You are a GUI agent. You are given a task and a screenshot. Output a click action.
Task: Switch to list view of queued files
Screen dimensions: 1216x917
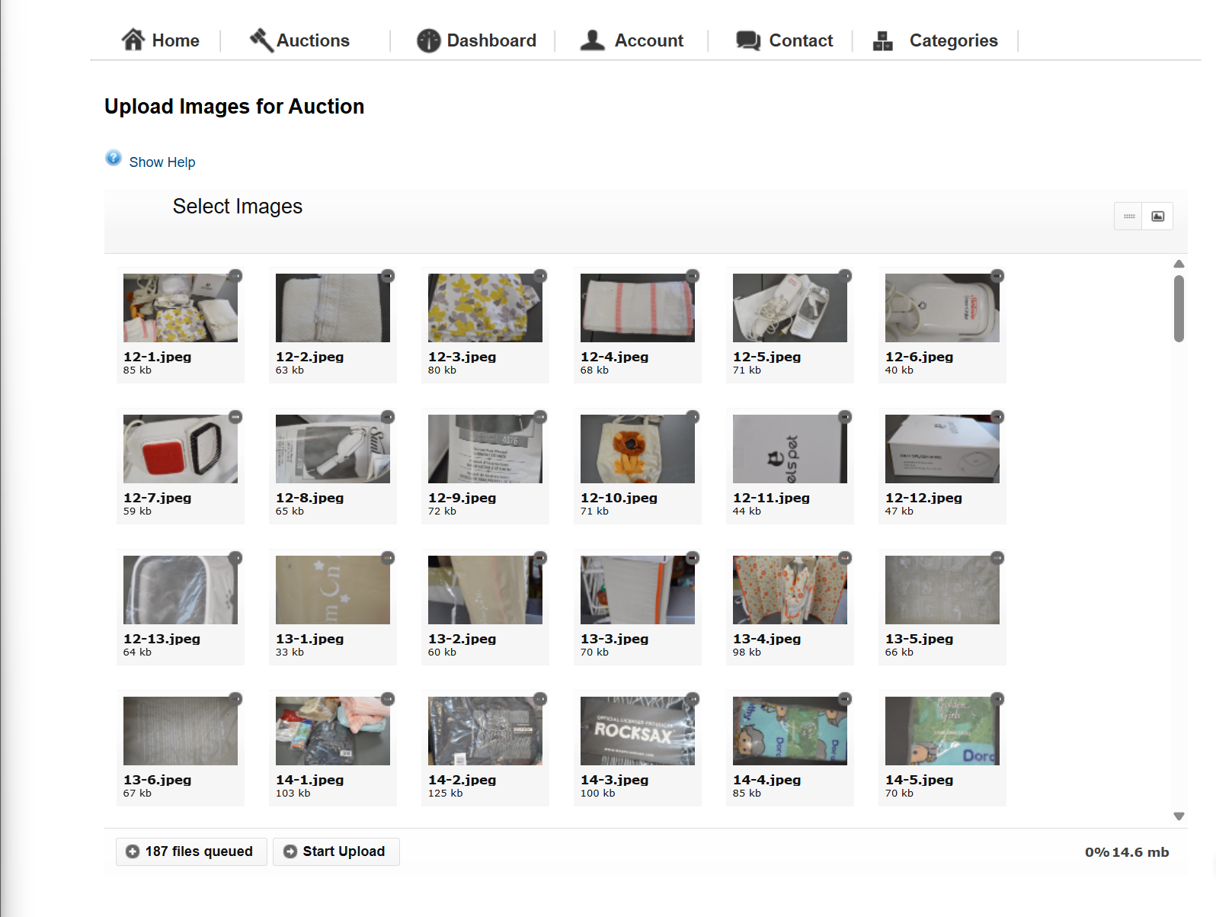pyautogui.click(x=1129, y=216)
